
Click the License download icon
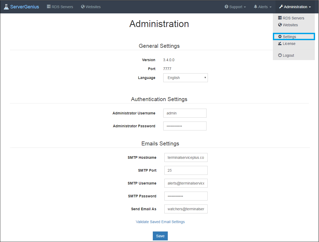point(280,43)
